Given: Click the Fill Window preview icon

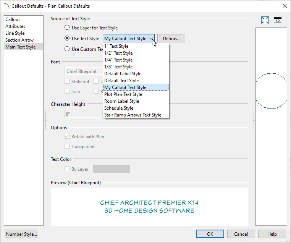Looking at the screenshot, I should click(x=265, y=20).
